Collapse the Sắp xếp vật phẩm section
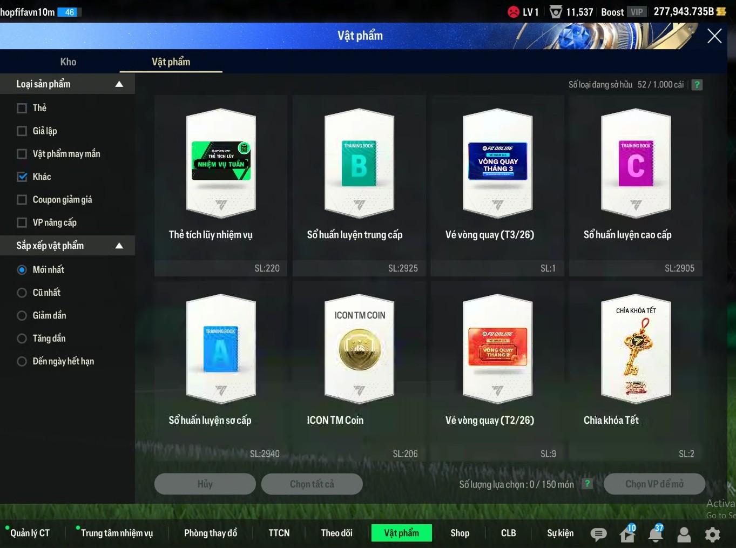Image resolution: width=736 pixels, height=548 pixels. coord(119,246)
